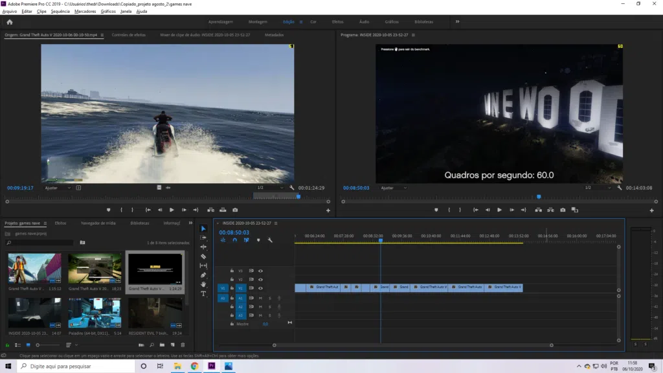Viewport: 663px width, 373px height.
Task: Open the Sequência menu
Action: [x=60, y=11]
